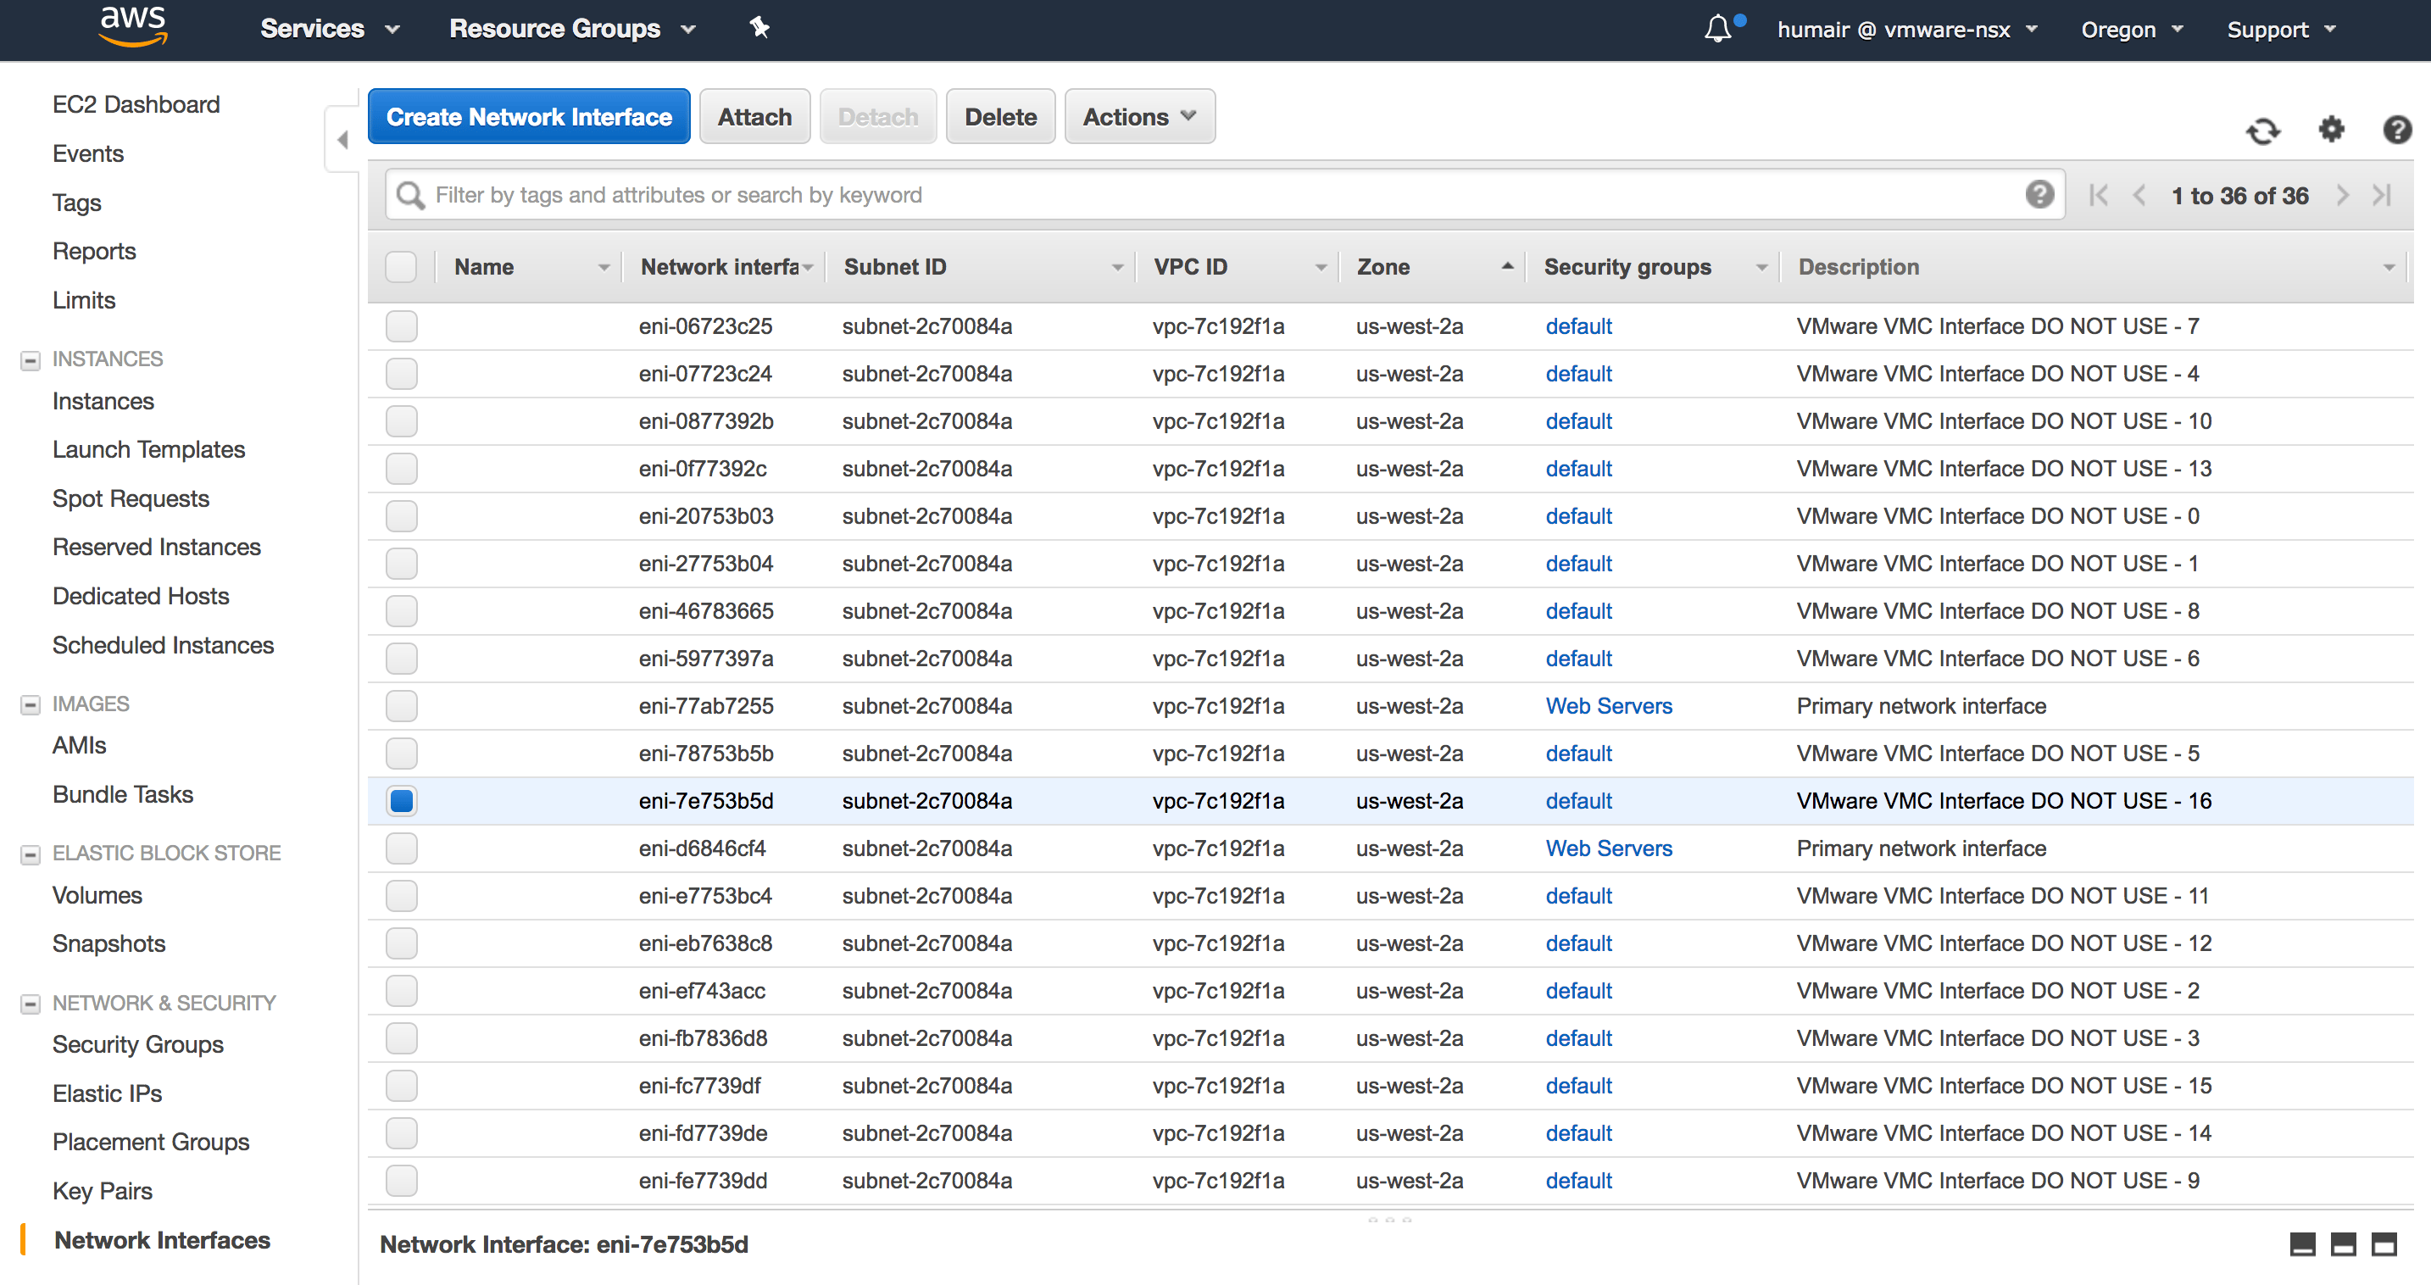Image resolution: width=2431 pixels, height=1285 pixels.
Task: Go to first page of results
Action: click(2098, 195)
